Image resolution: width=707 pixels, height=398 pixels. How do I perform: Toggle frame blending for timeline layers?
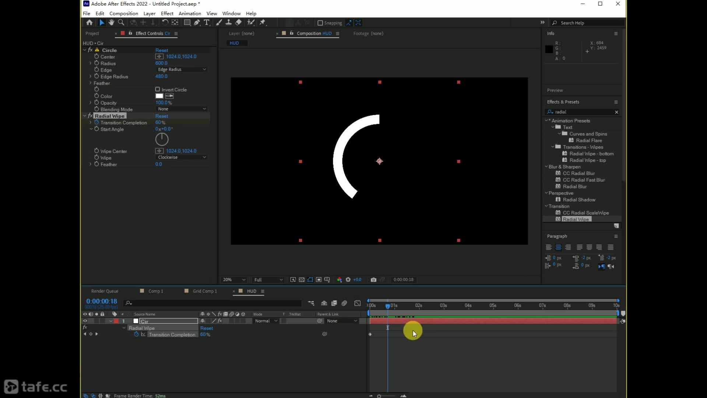tap(334, 303)
